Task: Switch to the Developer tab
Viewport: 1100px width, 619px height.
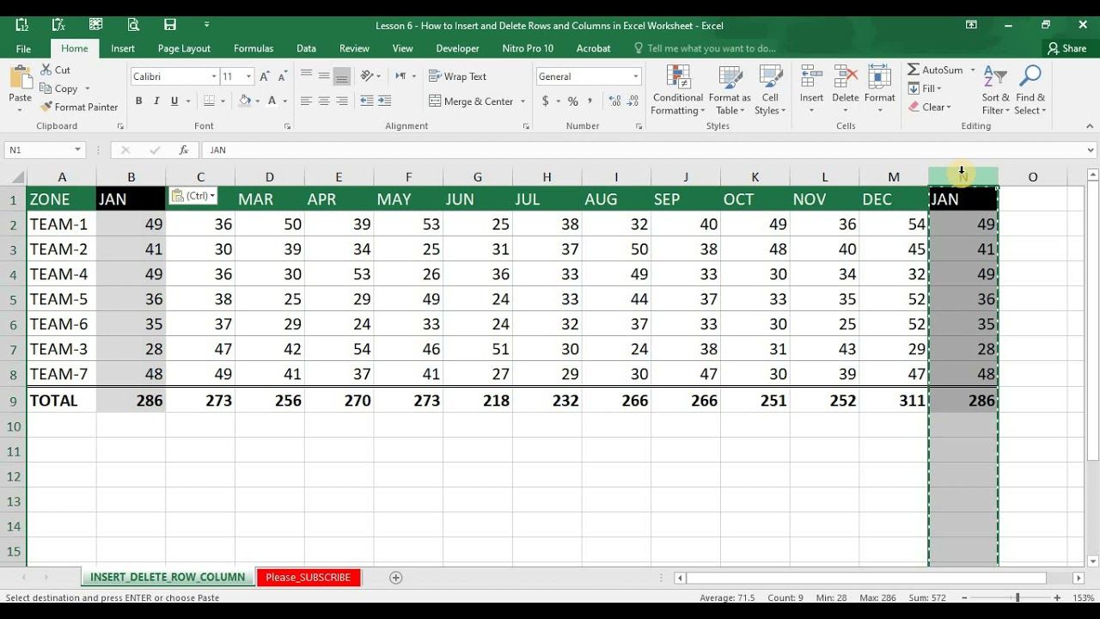Action: click(x=457, y=48)
